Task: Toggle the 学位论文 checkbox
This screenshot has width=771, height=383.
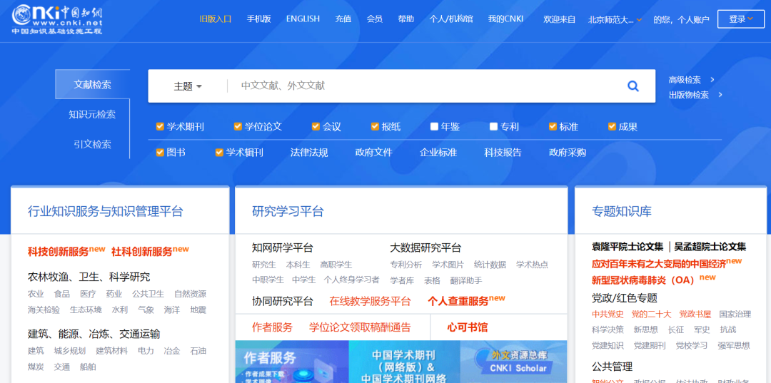Action: point(238,127)
